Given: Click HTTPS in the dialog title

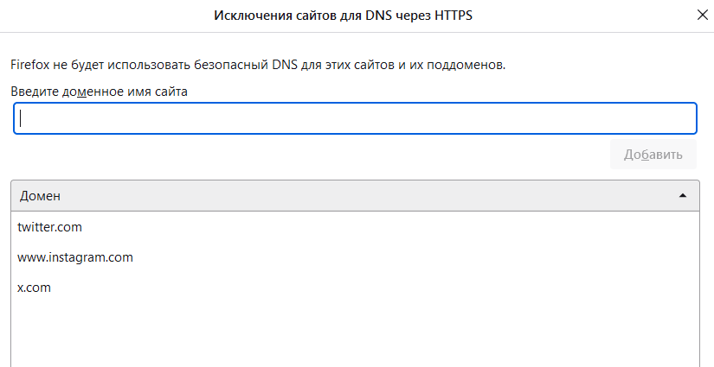Looking at the screenshot, I should [453, 15].
